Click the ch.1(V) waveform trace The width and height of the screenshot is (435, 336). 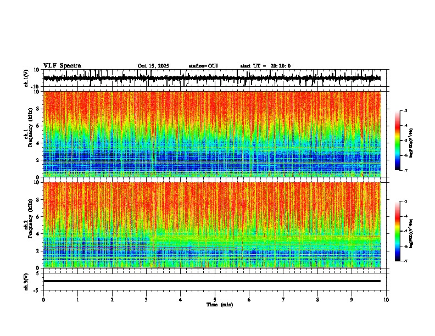point(212,78)
